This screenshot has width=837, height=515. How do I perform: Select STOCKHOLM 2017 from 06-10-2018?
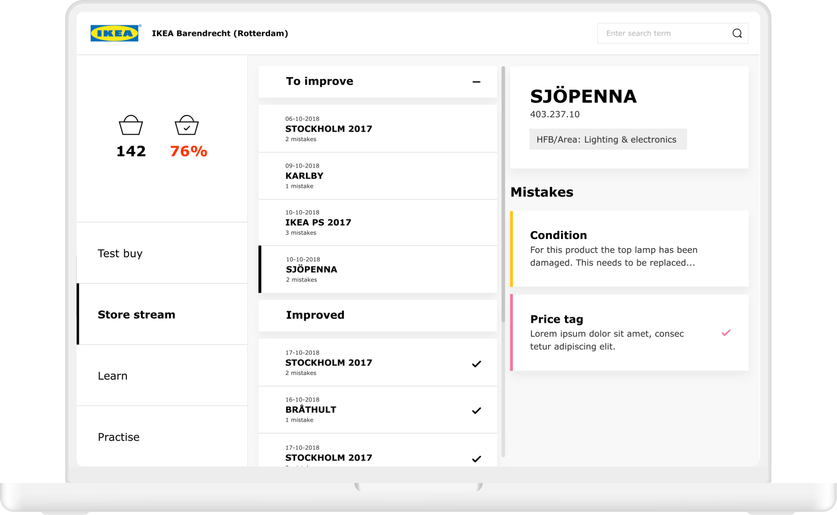(x=378, y=129)
